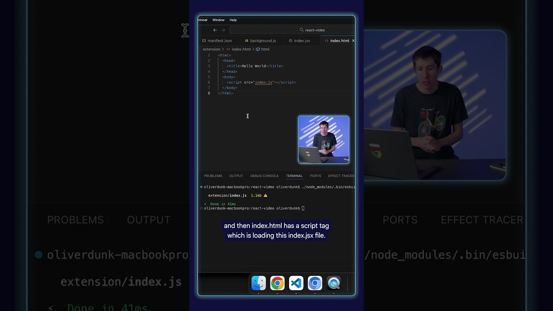Open the EFFECT TRACER panel tab

click(x=341, y=176)
